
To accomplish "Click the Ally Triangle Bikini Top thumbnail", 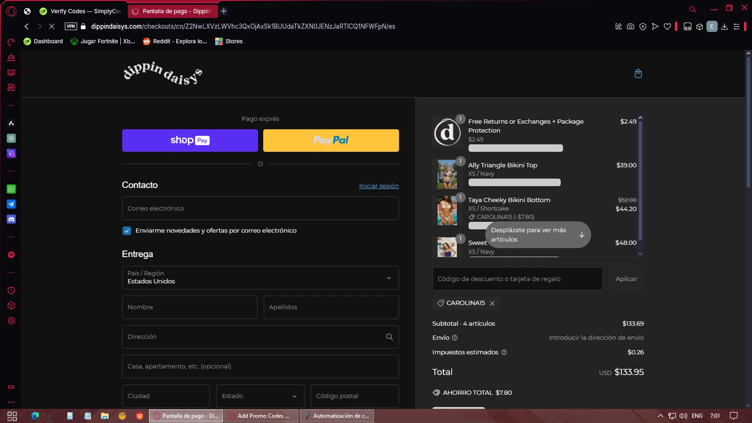I will click(x=447, y=174).
